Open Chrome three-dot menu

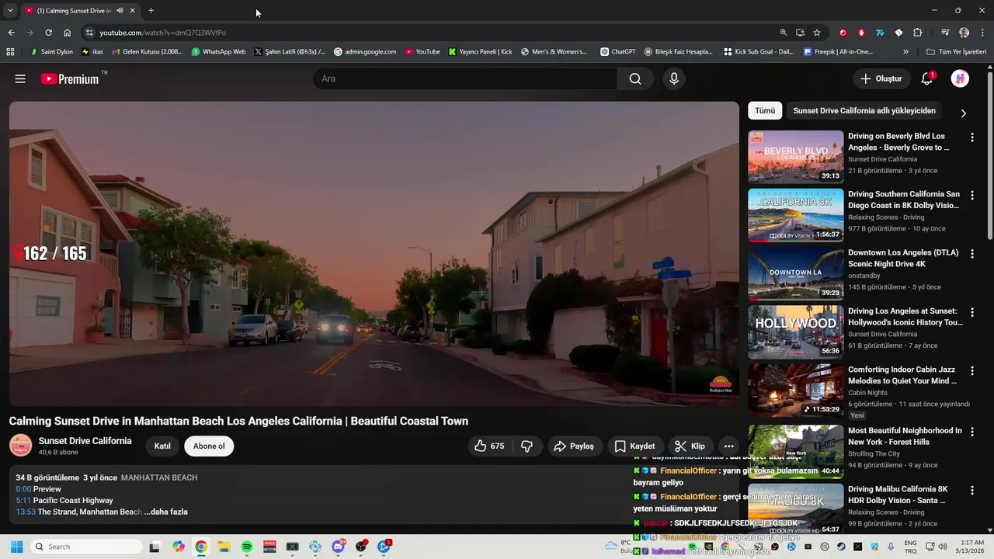coord(983,33)
